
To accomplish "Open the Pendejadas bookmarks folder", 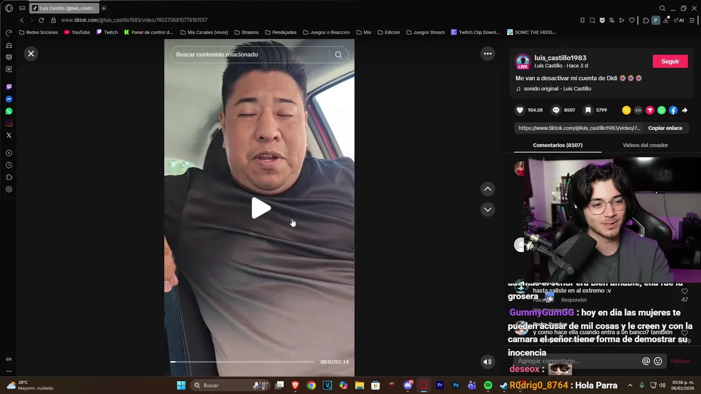I will pyautogui.click(x=280, y=32).
